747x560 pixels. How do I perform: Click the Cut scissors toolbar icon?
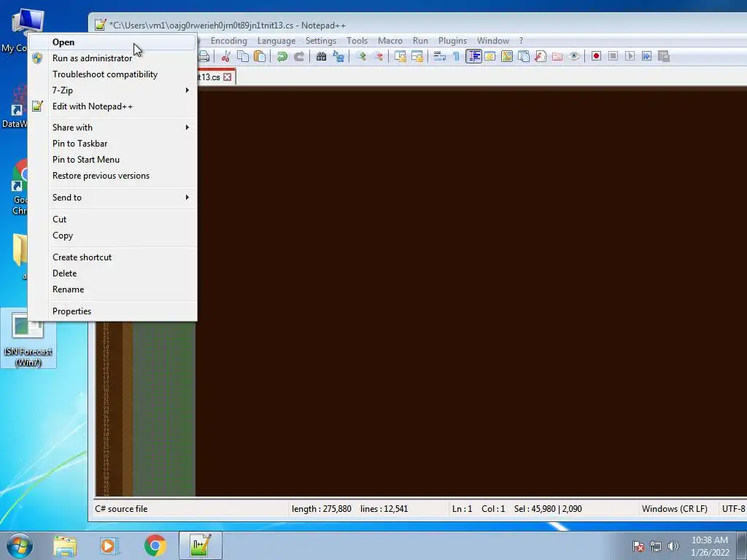click(226, 56)
